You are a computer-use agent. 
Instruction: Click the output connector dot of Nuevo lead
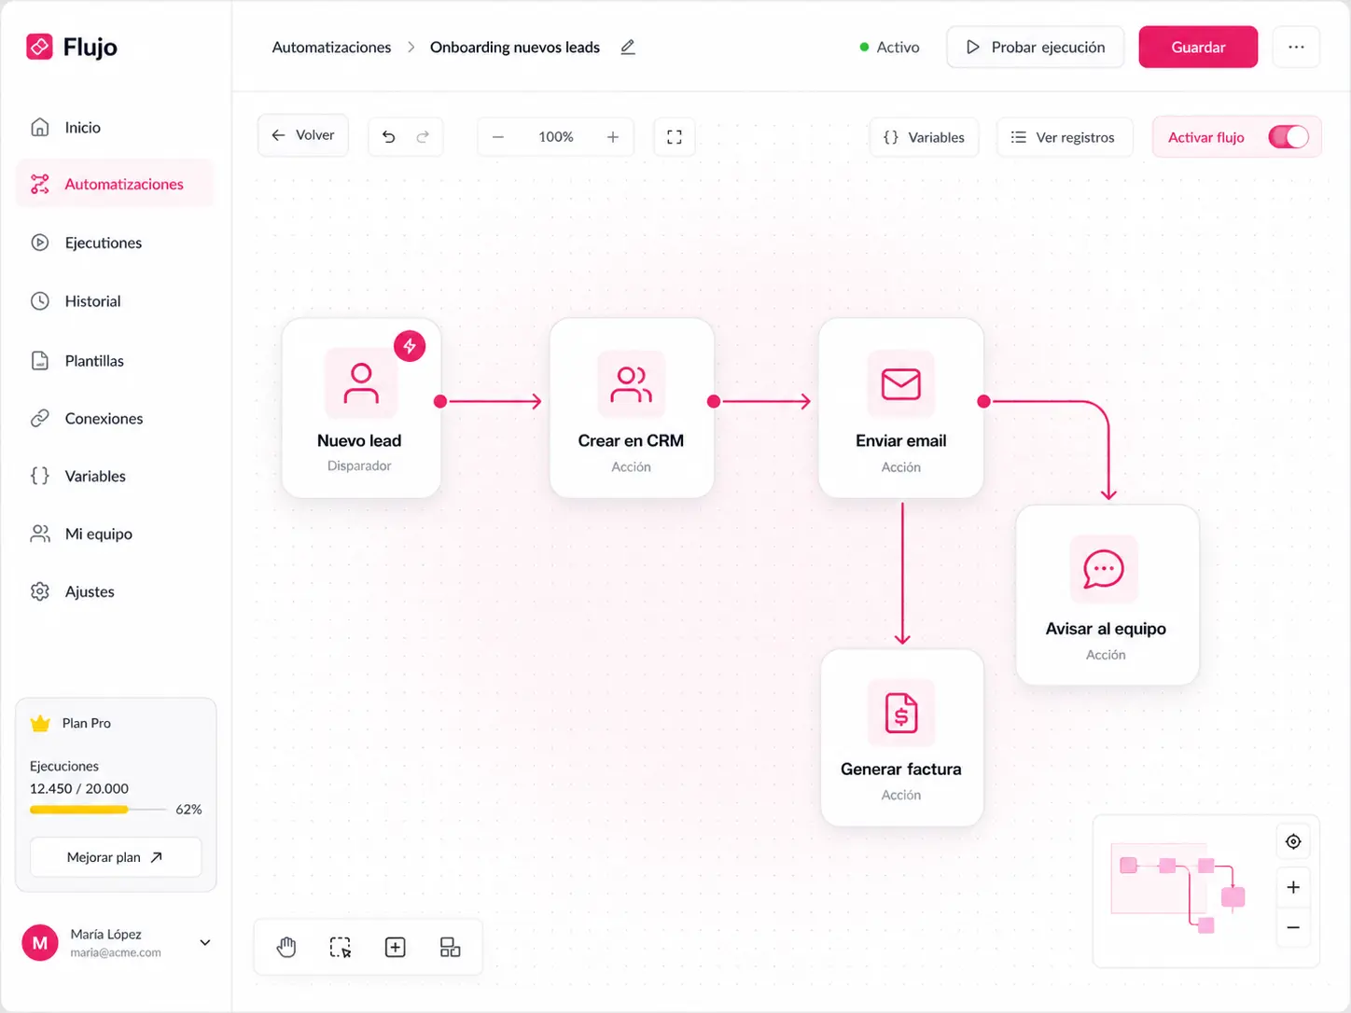[x=440, y=401]
